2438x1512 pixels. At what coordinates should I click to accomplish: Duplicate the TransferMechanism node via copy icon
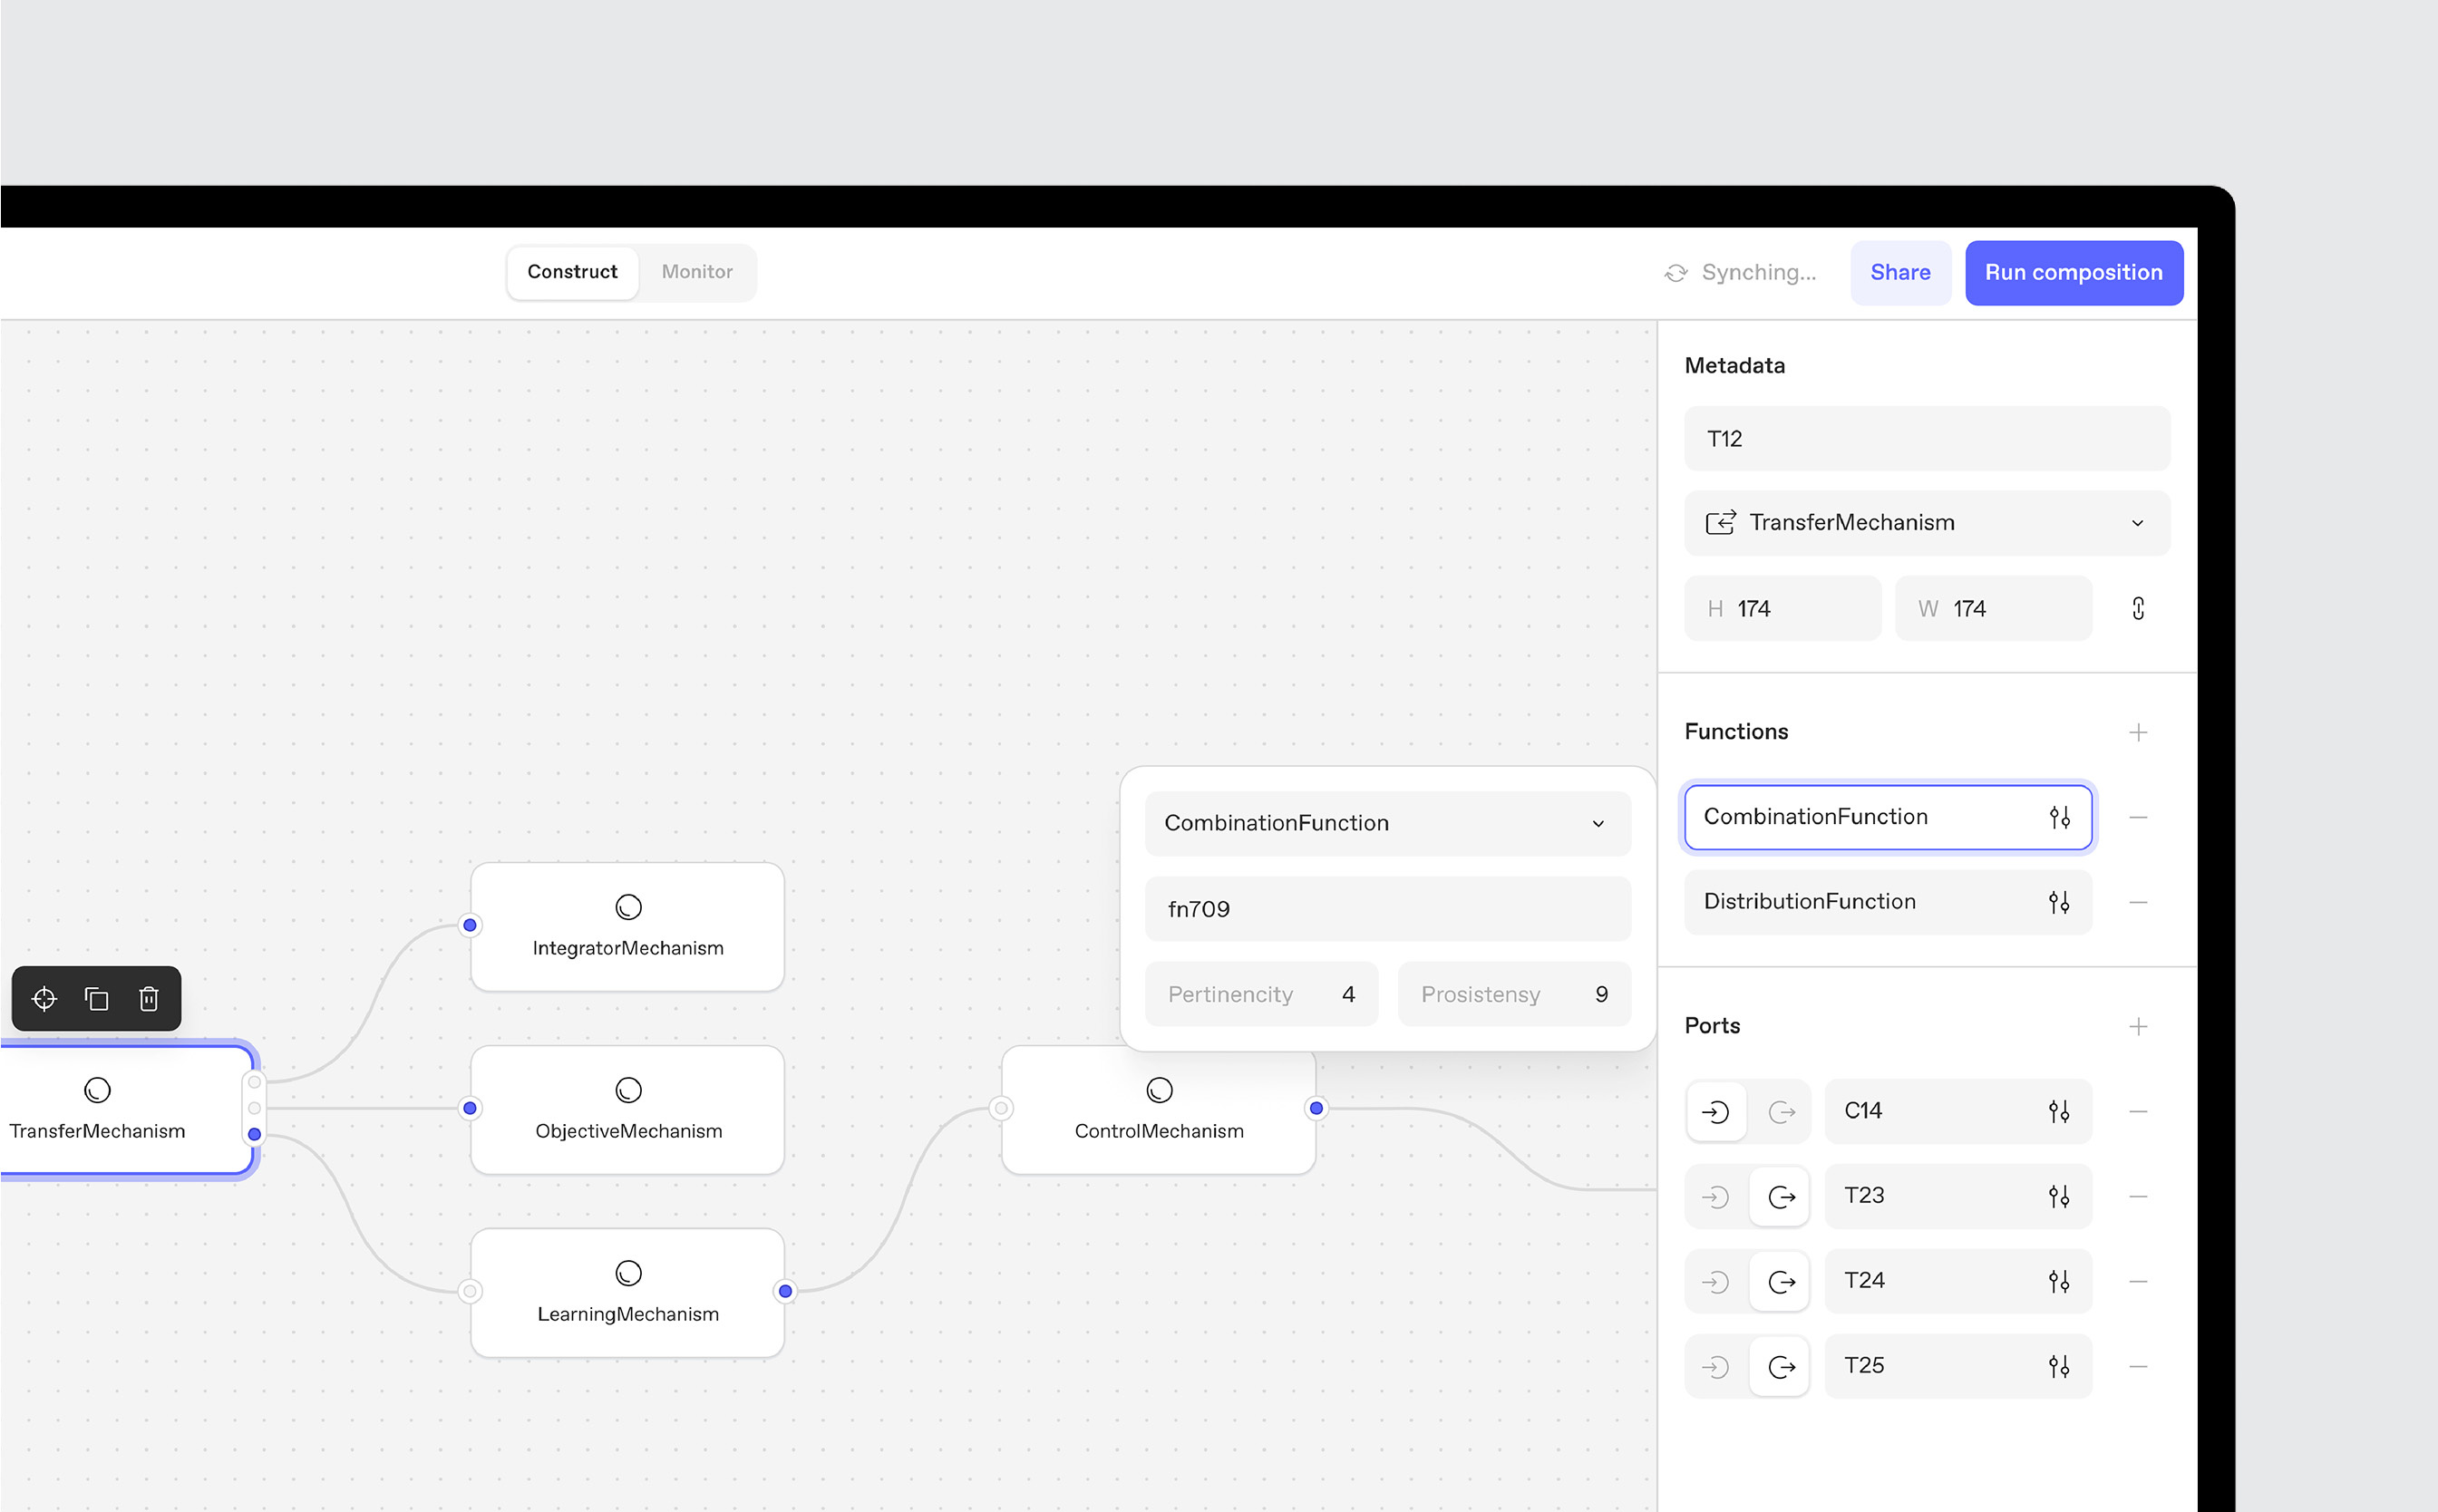96,997
